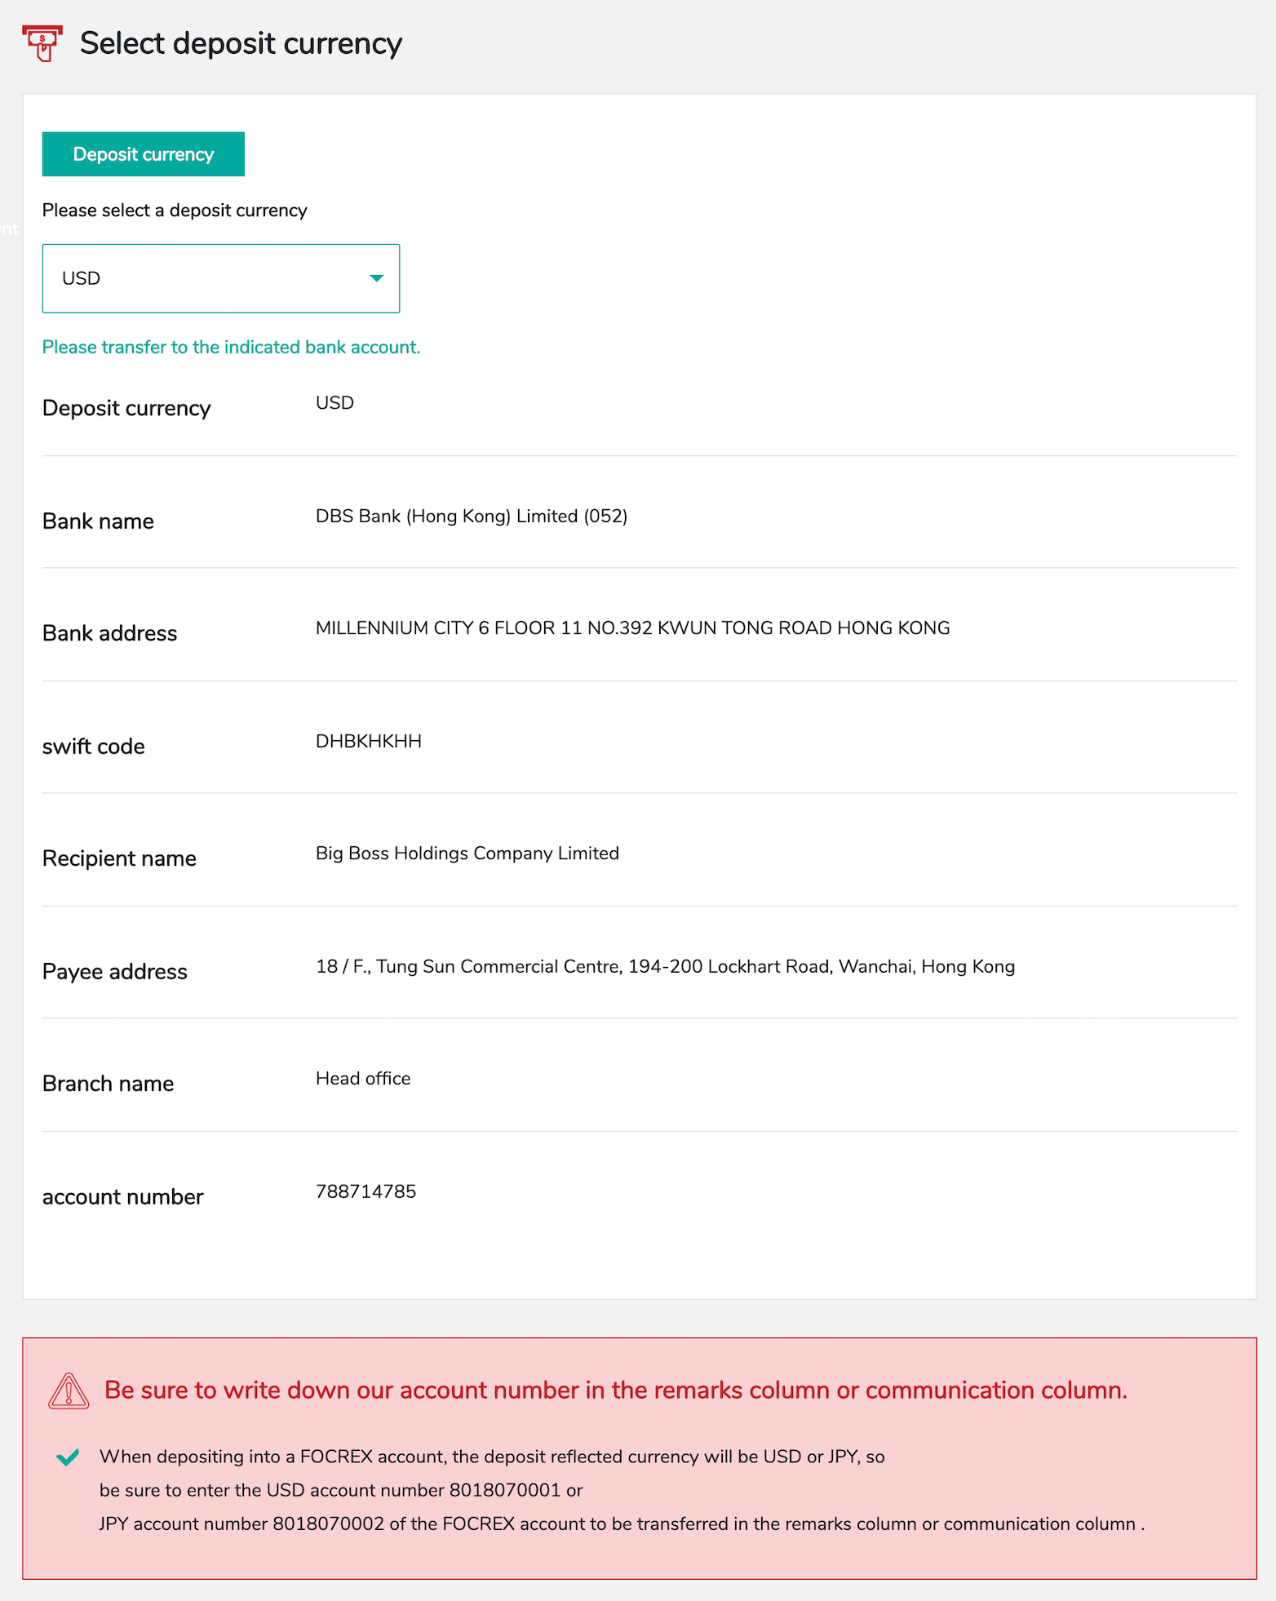This screenshot has width=1276, height=1601.
Task: Click the Head office branch value
Action: (x=363, y=1078)
